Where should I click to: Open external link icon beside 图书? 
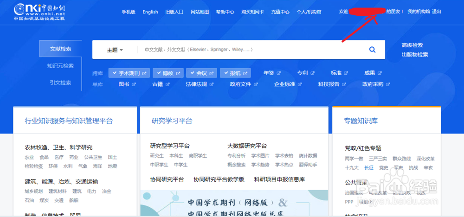click(x=134, y=84)
